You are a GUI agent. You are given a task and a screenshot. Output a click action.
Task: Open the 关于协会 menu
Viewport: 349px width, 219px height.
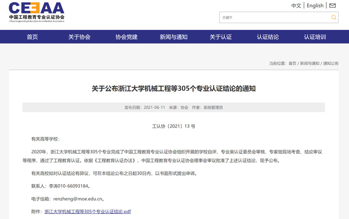(x=79, y=37)
